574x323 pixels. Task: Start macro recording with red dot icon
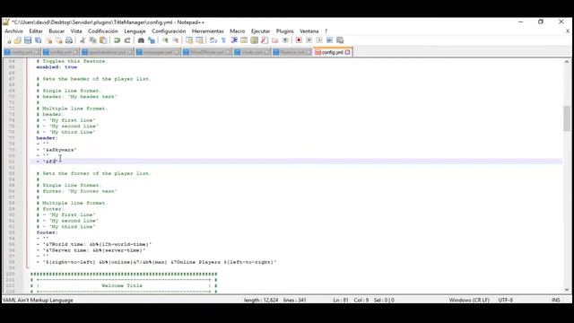(299, 40)
